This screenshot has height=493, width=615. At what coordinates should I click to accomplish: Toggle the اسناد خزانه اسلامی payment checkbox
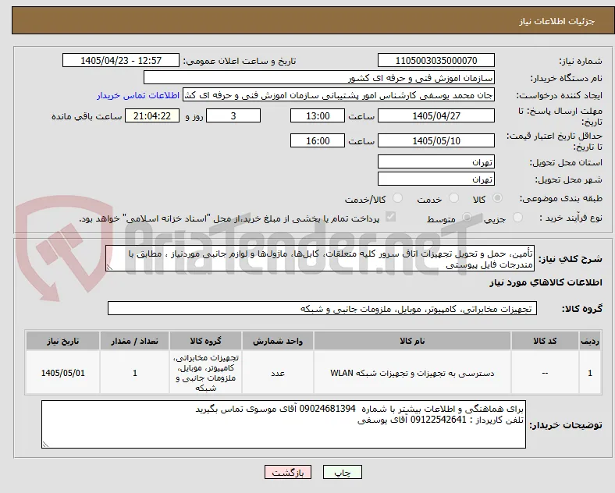391,217
